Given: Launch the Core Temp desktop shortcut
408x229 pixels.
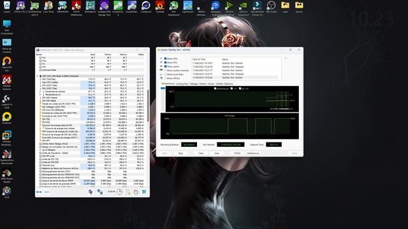Looking at the screenshot, I should click(x=48, y=7).
